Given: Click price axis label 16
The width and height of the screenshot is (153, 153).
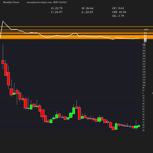Looking at the screenshot, I should point(144,130).
